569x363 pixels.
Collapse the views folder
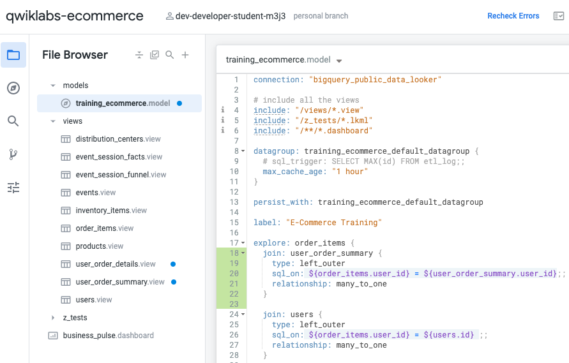[53, 121]
